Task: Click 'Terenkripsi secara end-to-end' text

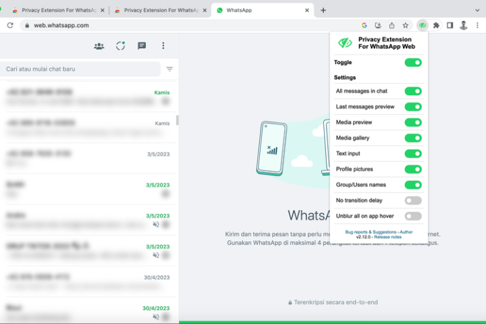Action: [x=335, y=302]
